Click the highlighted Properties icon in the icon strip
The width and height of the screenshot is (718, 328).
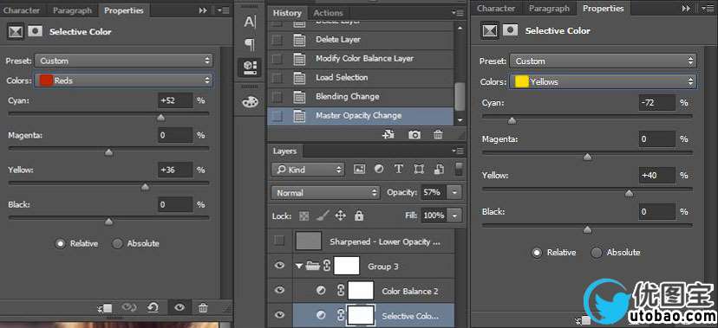[250, 68]
